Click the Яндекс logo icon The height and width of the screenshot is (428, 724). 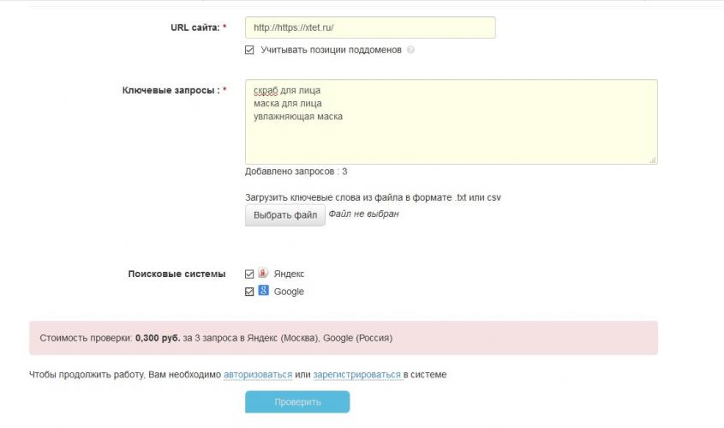click(x=263, y=274)
